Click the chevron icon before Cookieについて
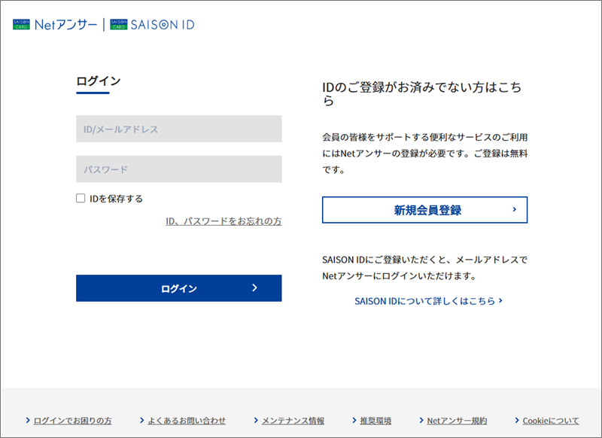Viewport: 602px width, 438px height. click(516, 421)
